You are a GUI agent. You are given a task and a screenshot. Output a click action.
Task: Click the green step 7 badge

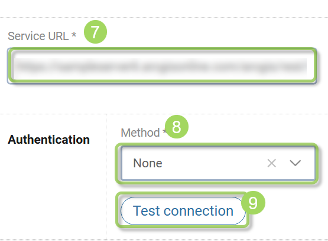click(95, 32)
